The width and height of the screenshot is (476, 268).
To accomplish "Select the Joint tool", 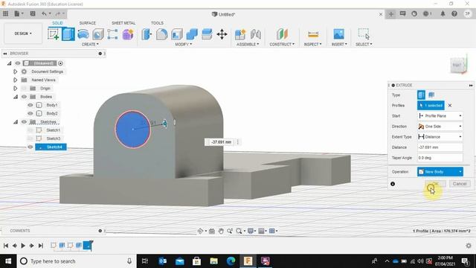I will [x=256, y=34].
